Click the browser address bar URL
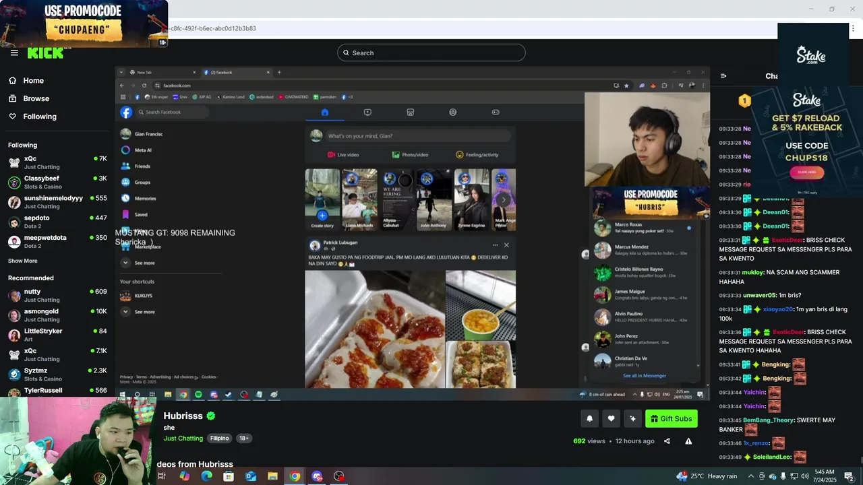Viewport: 863px width, 485px height. click(213, 28)
